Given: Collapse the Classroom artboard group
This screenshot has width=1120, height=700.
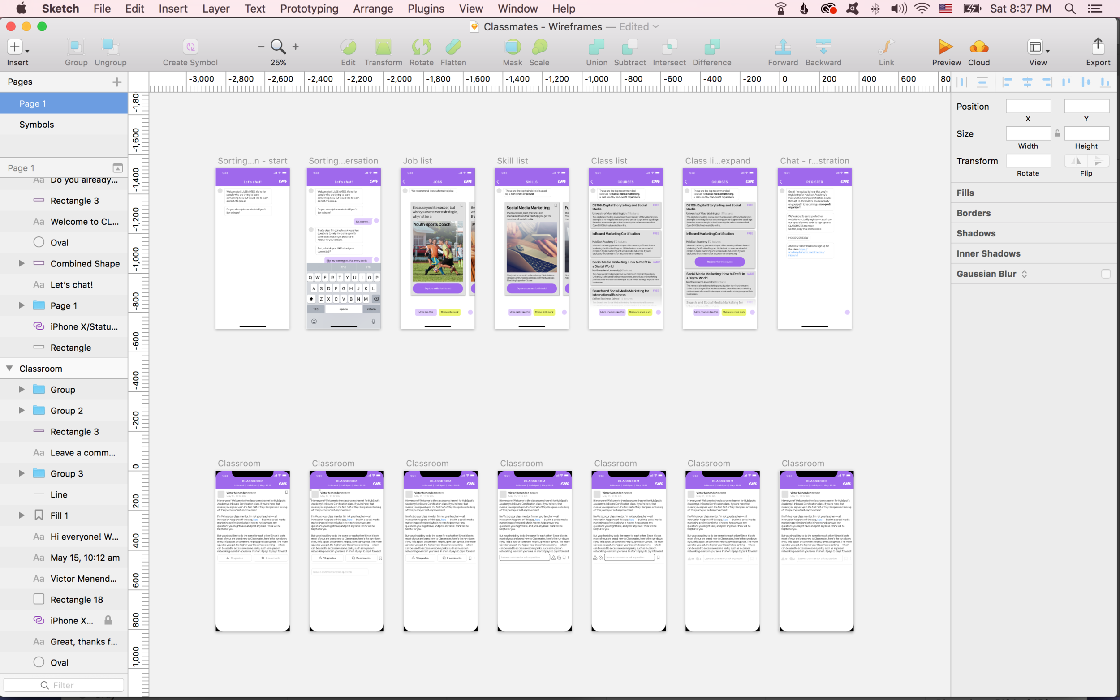Looking at the screenshot, I should 9,369.
